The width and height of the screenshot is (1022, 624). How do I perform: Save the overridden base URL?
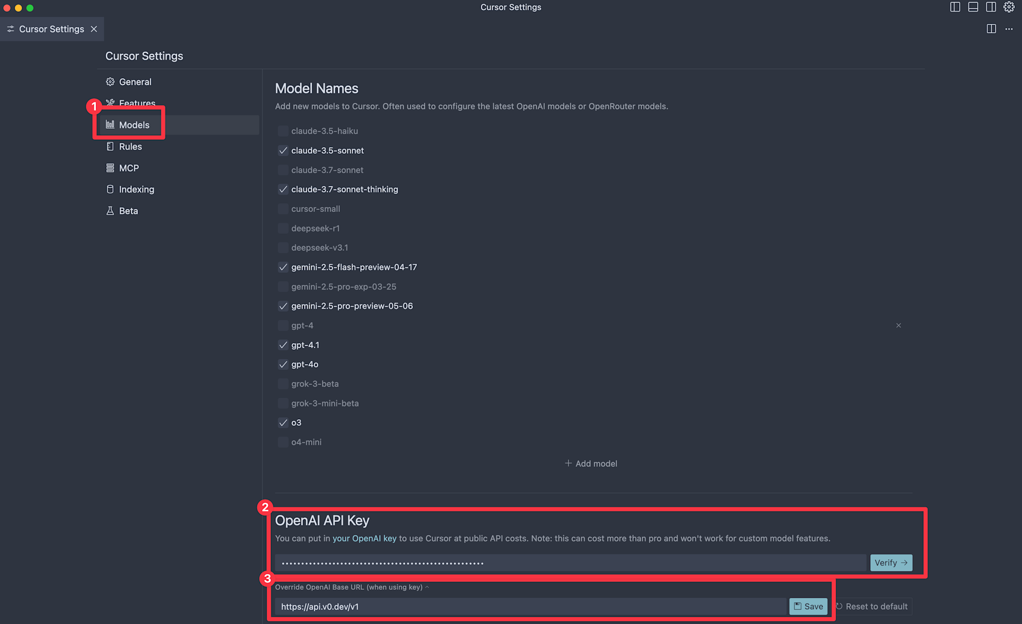coord(808,606)
